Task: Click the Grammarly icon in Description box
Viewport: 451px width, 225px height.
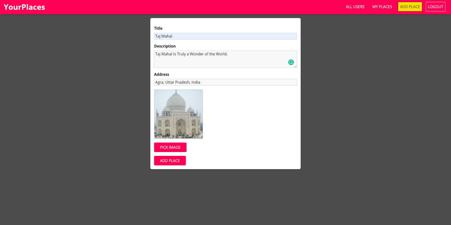Action: pyautogui.click(x=291, y=62)
